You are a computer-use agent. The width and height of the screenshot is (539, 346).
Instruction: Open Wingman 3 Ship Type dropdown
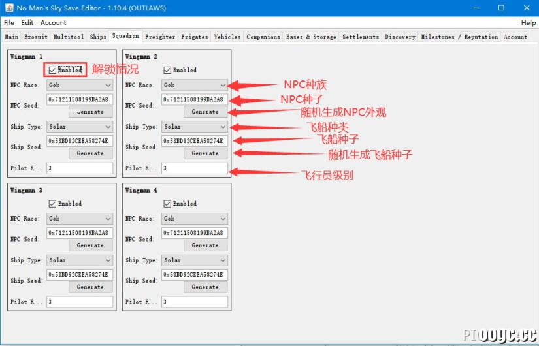[80, 260]
